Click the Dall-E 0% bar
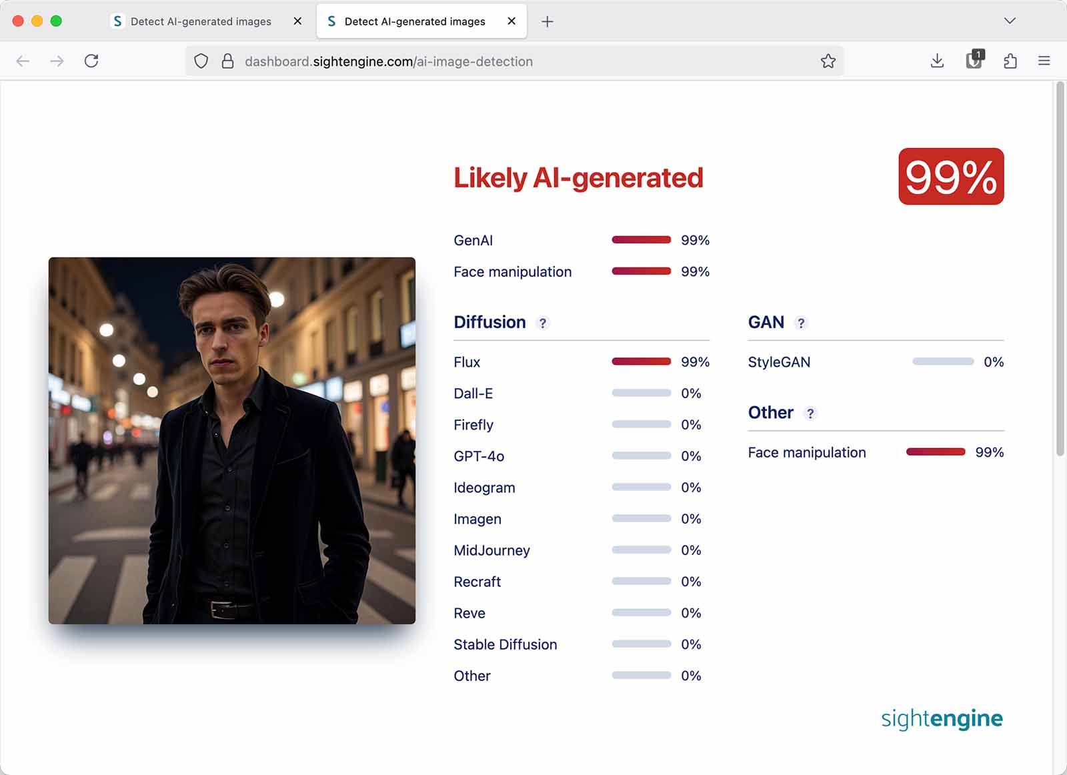1067x775 pixels. pos(642,393)
